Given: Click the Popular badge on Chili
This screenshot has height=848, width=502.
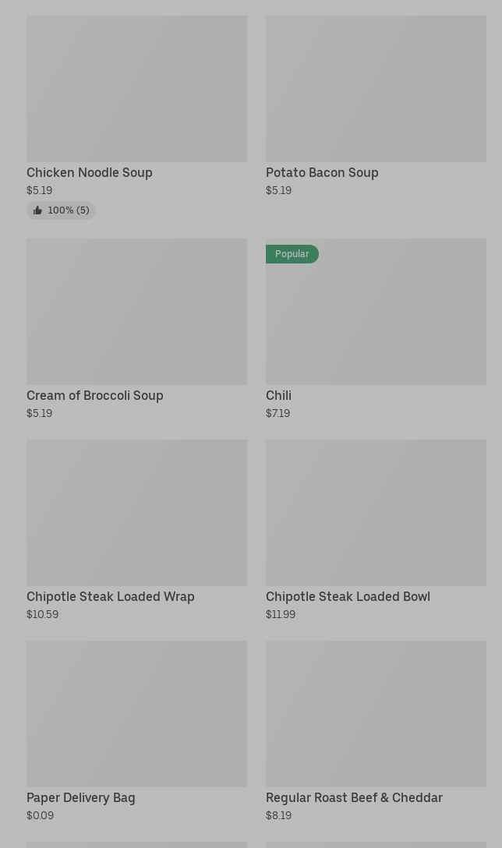Looking at the screenshot, I should (292, 254).
